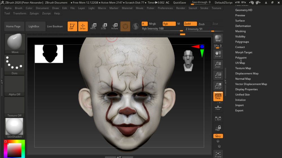This screenshot has width=282, height=158.
Task: Open the Dots stroke selector
Action: [x=15, y=65]
